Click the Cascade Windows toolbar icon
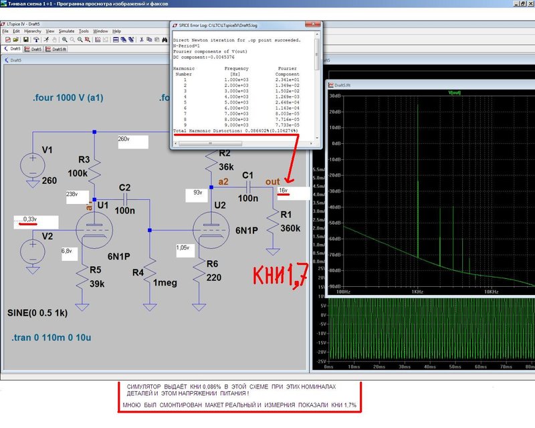Screen dimensions: 535x428 tap(124, 39)
